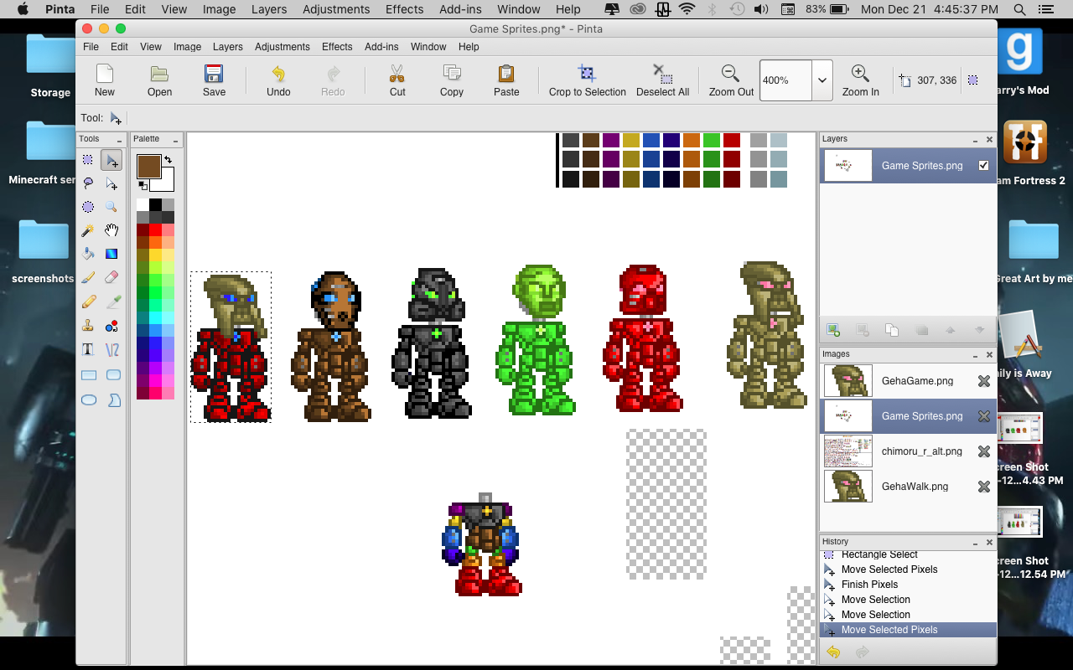Select the Paint Bucket tool

(88, 254)
